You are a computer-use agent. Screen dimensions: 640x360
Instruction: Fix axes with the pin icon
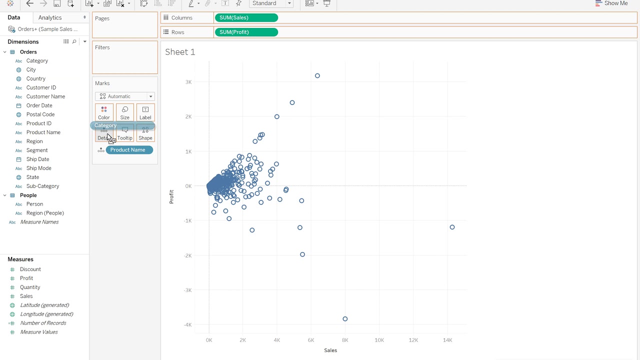click(x=238, y=3)
